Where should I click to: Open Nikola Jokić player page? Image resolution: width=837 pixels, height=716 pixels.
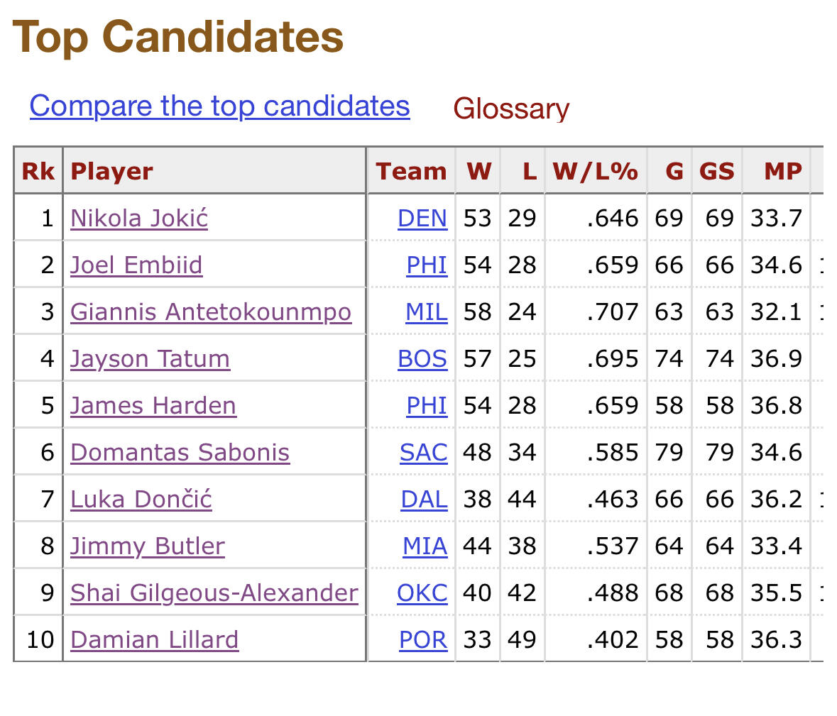point(139,219)
